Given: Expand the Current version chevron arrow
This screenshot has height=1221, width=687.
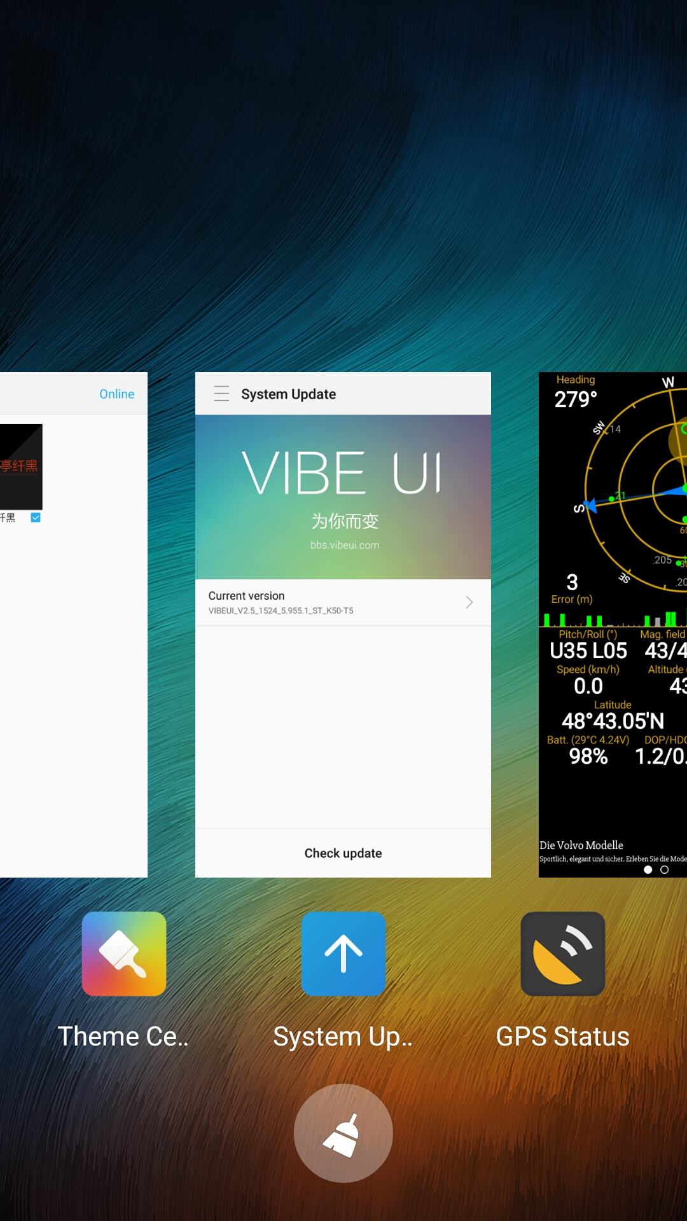Looking at the screenshot, I should click(469, 602).
